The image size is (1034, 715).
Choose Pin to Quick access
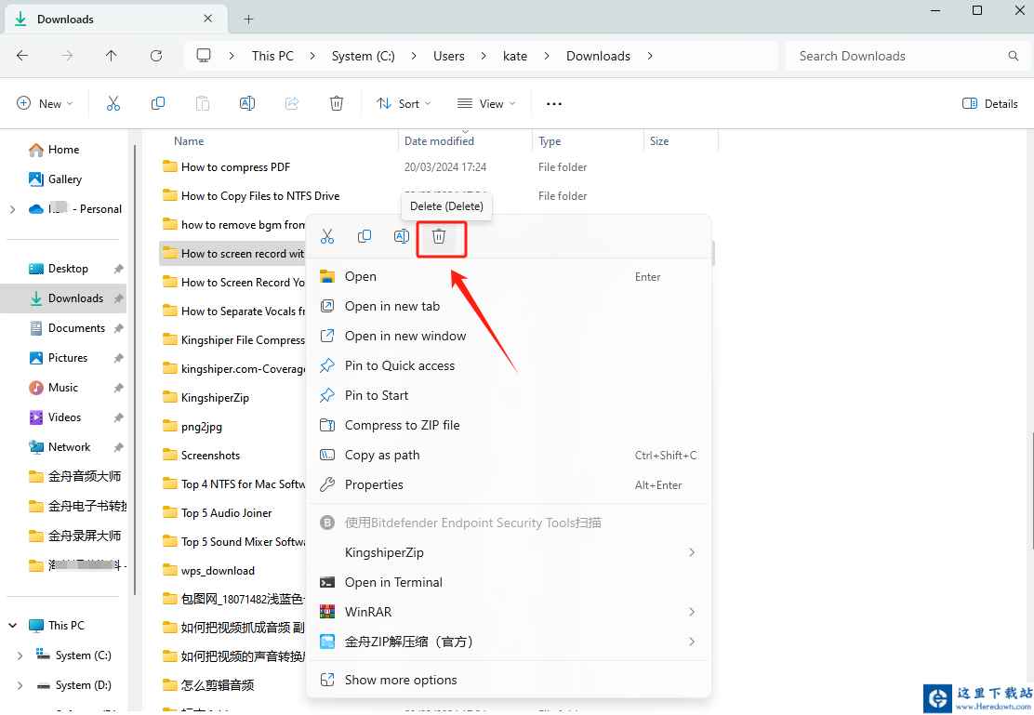[509, 365]
